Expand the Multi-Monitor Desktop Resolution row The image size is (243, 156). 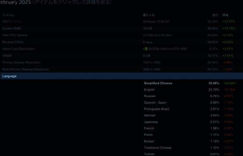(x=26, y=70)
